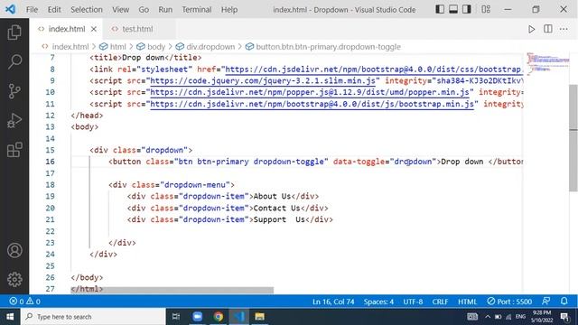Image resolution: width=578 pixels, height=325 pixels.
Task: Click the vertical editor scrollbar thumb
Action: [573, 138]
